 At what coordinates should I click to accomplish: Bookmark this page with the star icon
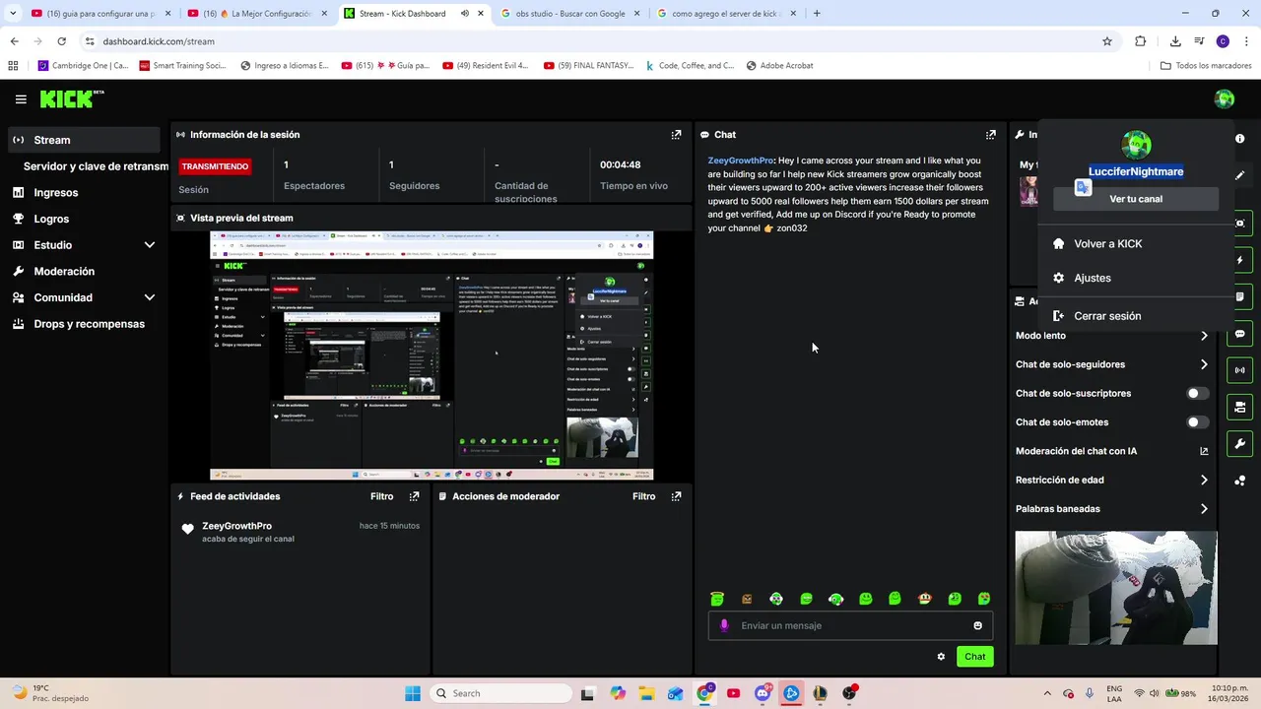[1107, 41]
